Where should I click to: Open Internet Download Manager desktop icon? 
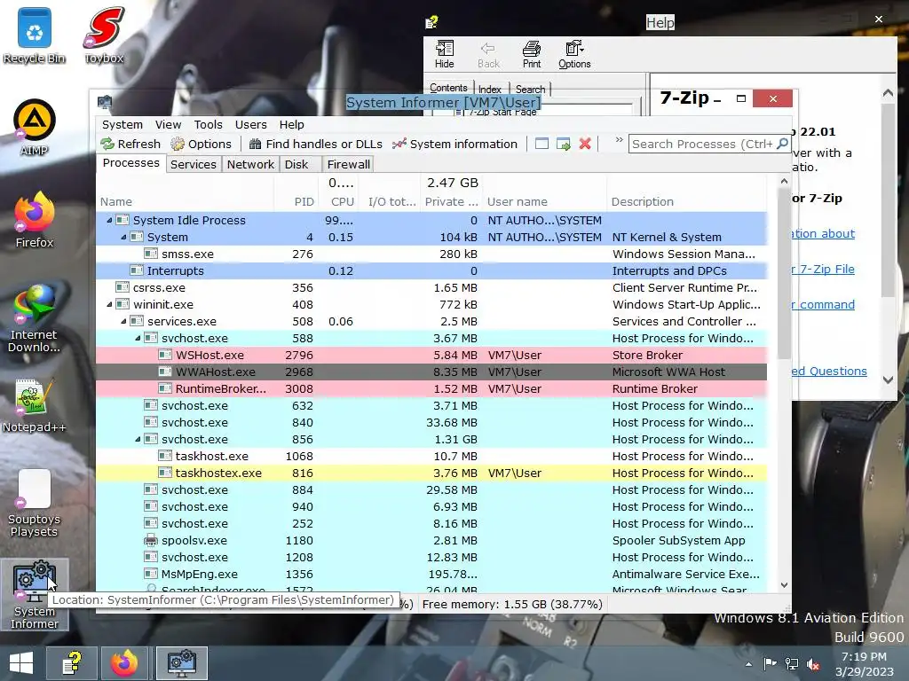(35, 317)
